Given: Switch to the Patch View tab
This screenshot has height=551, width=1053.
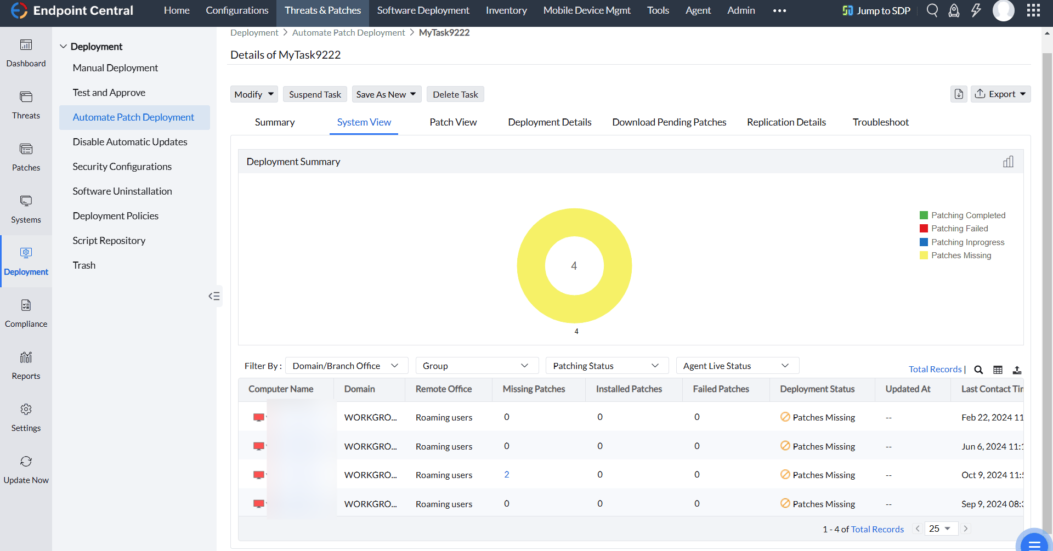Looking at the screenshot, I should point(453,122).
